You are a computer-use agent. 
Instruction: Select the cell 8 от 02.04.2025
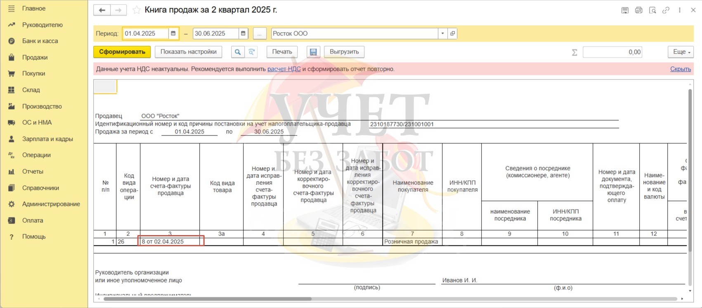(171, 241)
